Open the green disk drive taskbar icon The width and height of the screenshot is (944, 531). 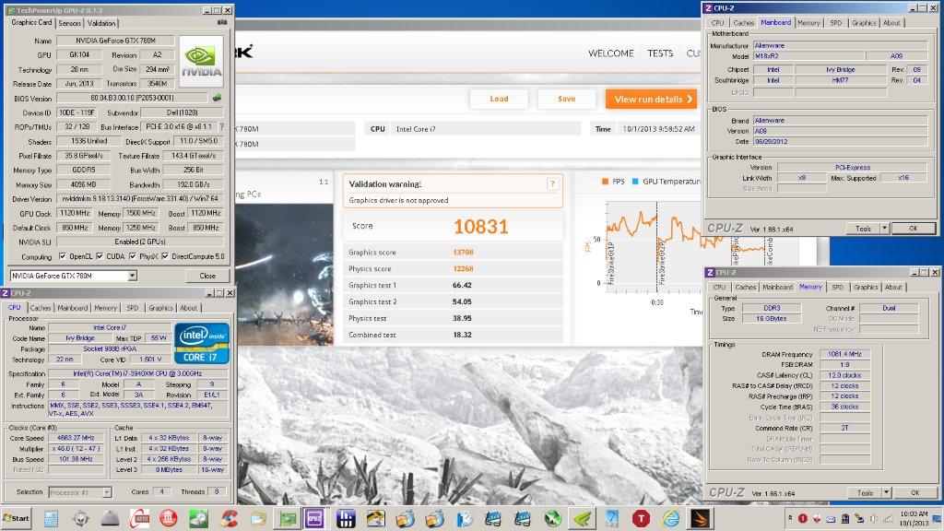pos(199,518)
